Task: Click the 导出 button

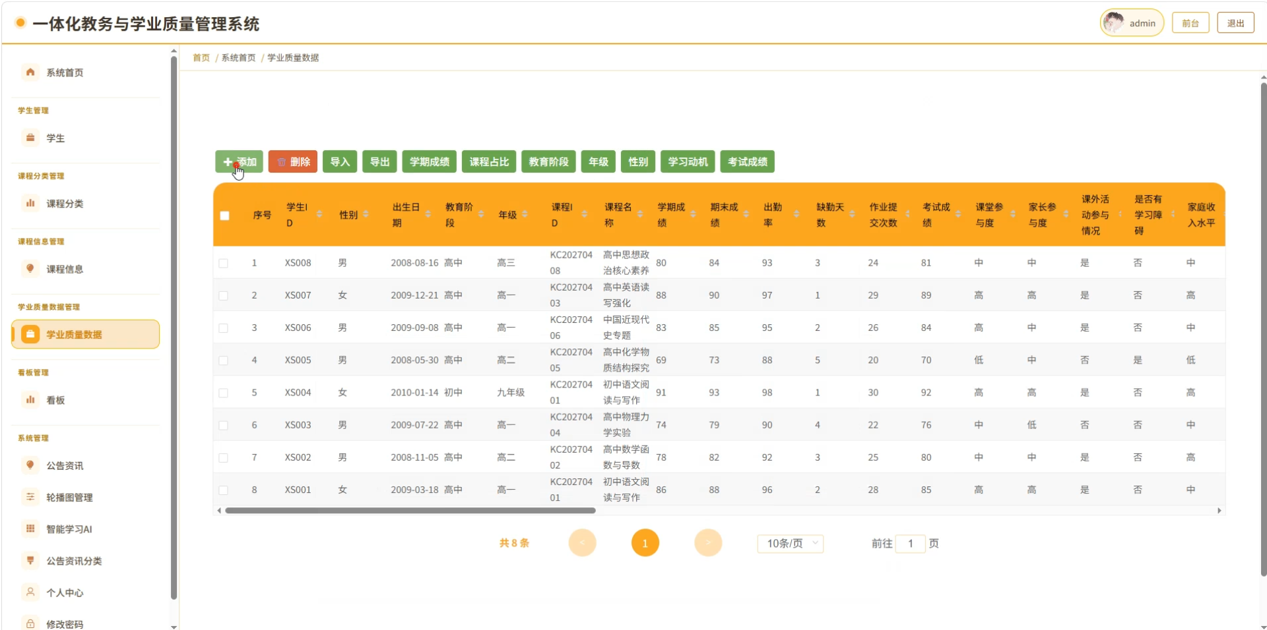Action: [x=379, y=161]
